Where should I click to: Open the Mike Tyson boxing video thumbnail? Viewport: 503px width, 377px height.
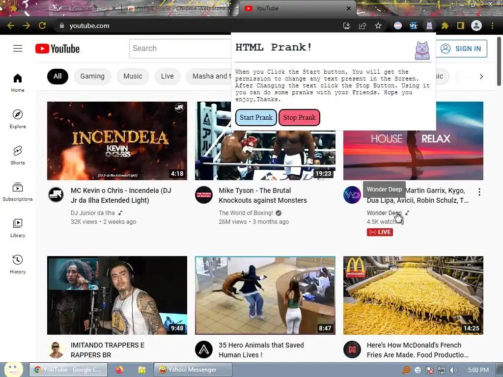(x=265, y=155)
